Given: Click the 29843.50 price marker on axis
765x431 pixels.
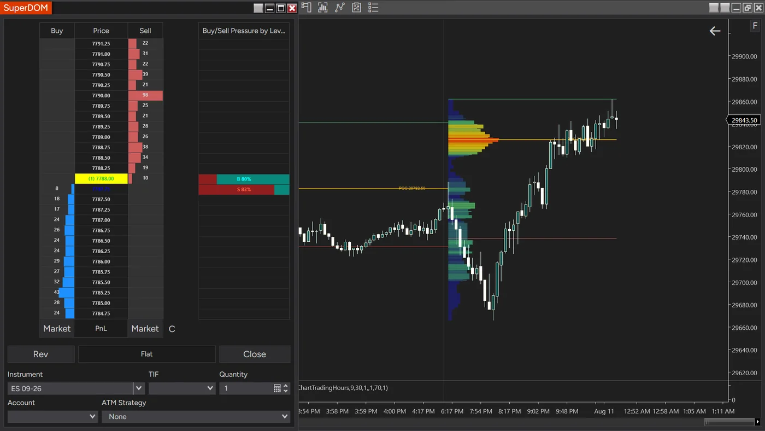Looking at the screenshot, I should pos(744,120).
